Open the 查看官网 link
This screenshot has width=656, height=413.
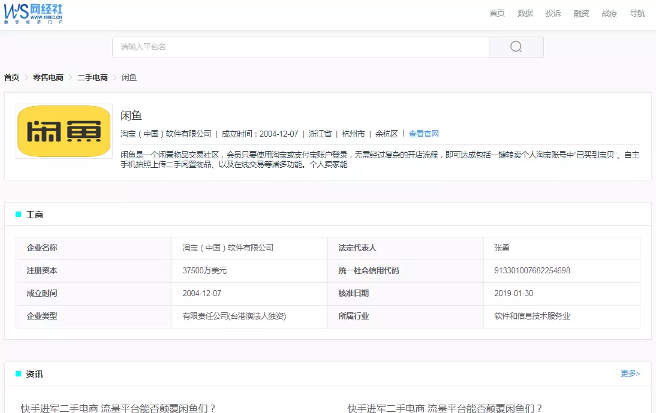click(x=423, y=134)
